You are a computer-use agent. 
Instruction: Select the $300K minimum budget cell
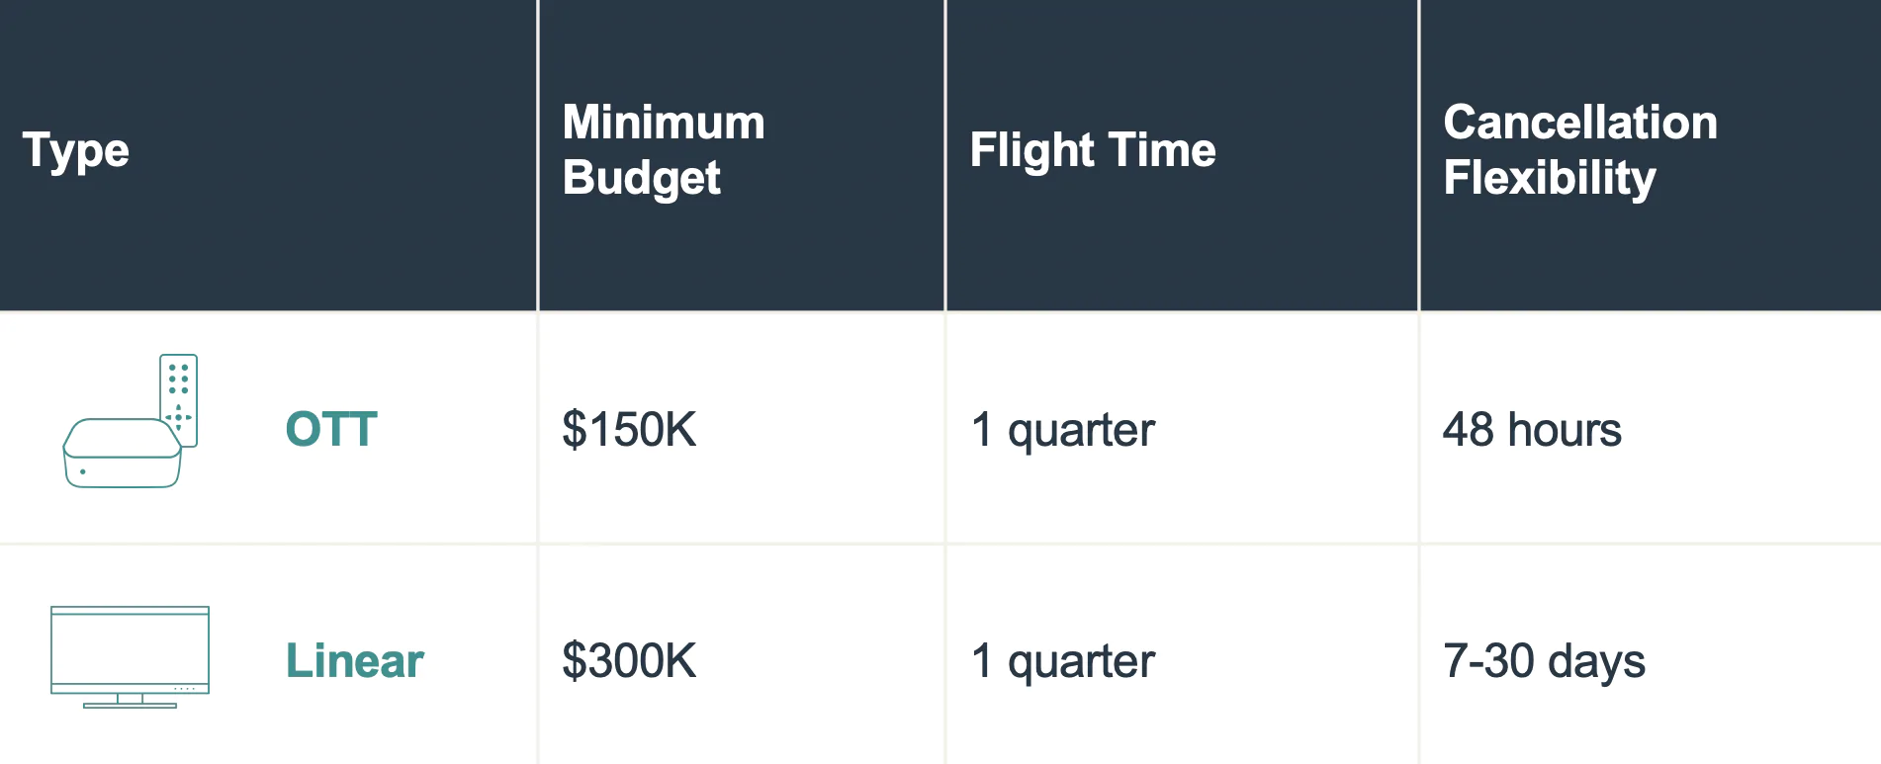click(629, 661)
